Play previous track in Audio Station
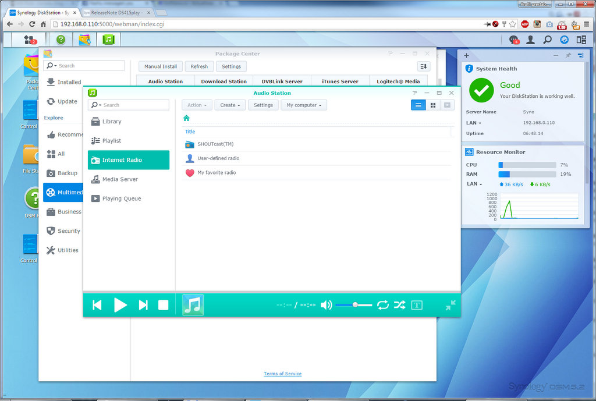Screen dimensions: 596x401 (x=97, y=305)
